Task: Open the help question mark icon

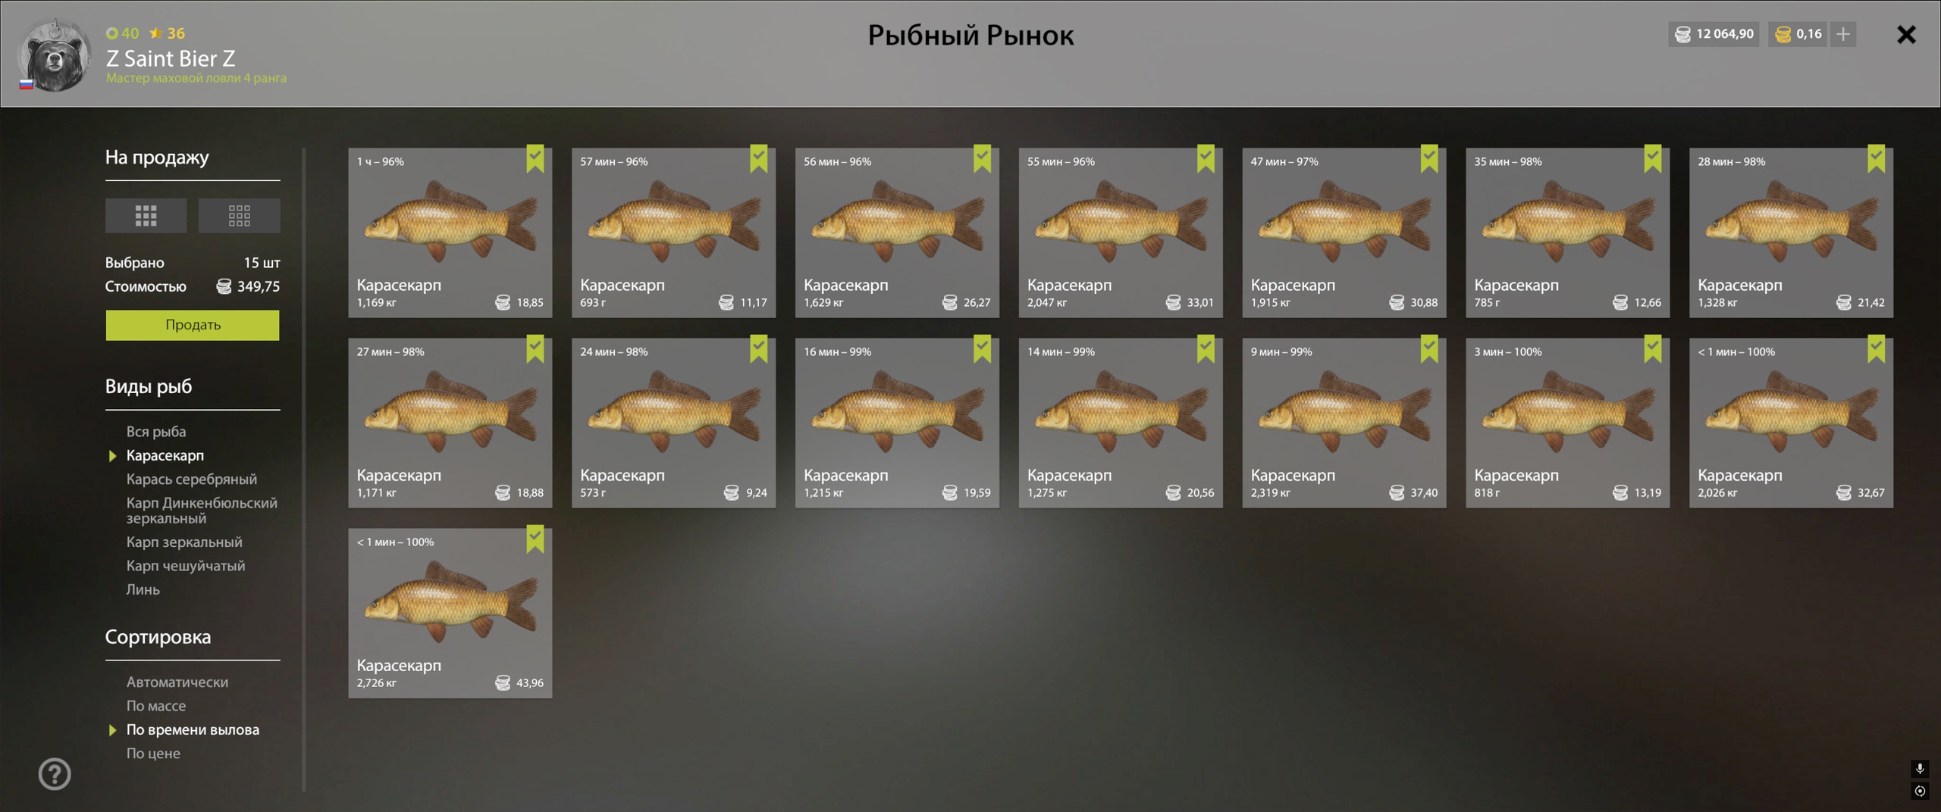Action: click(55, 774)
